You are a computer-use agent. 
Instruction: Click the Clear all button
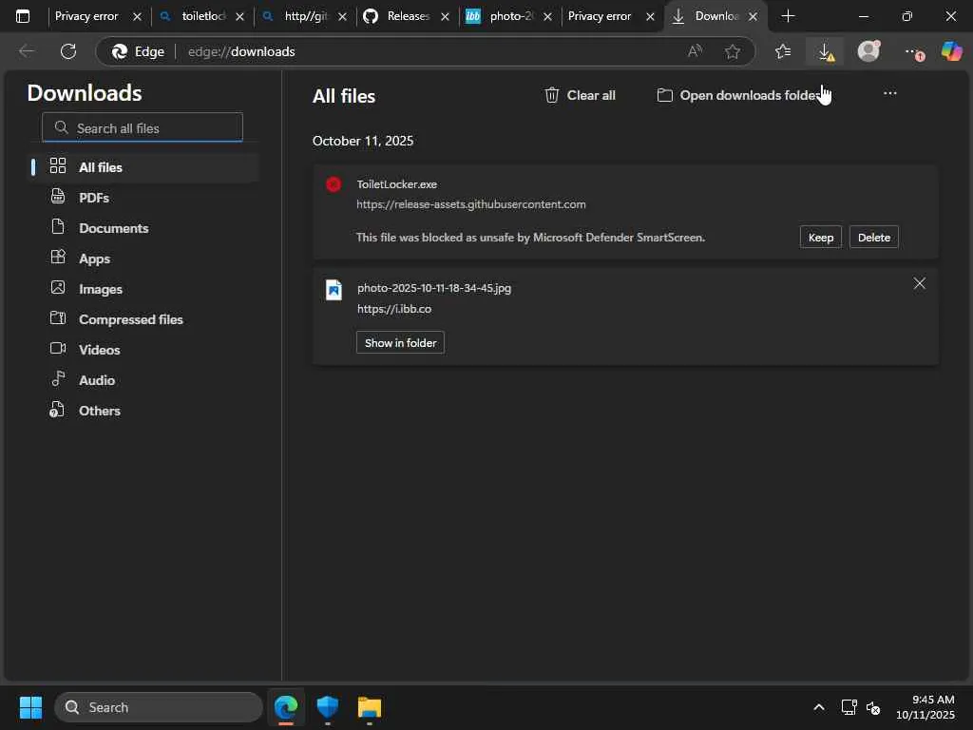tap(580, 95)
